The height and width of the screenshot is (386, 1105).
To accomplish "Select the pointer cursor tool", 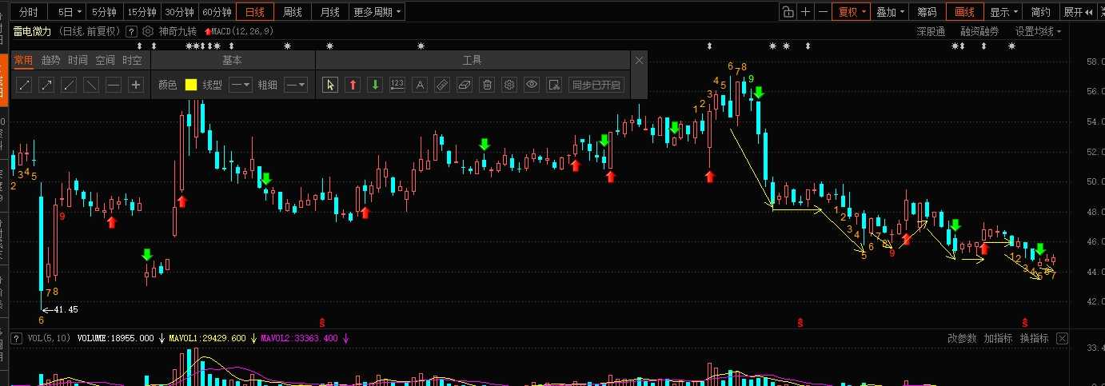I will pos(330,85).
